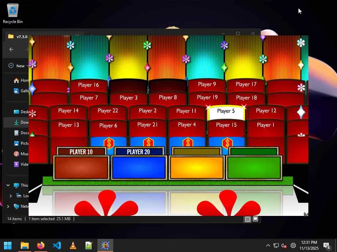Click the 14 items status text

14,219
